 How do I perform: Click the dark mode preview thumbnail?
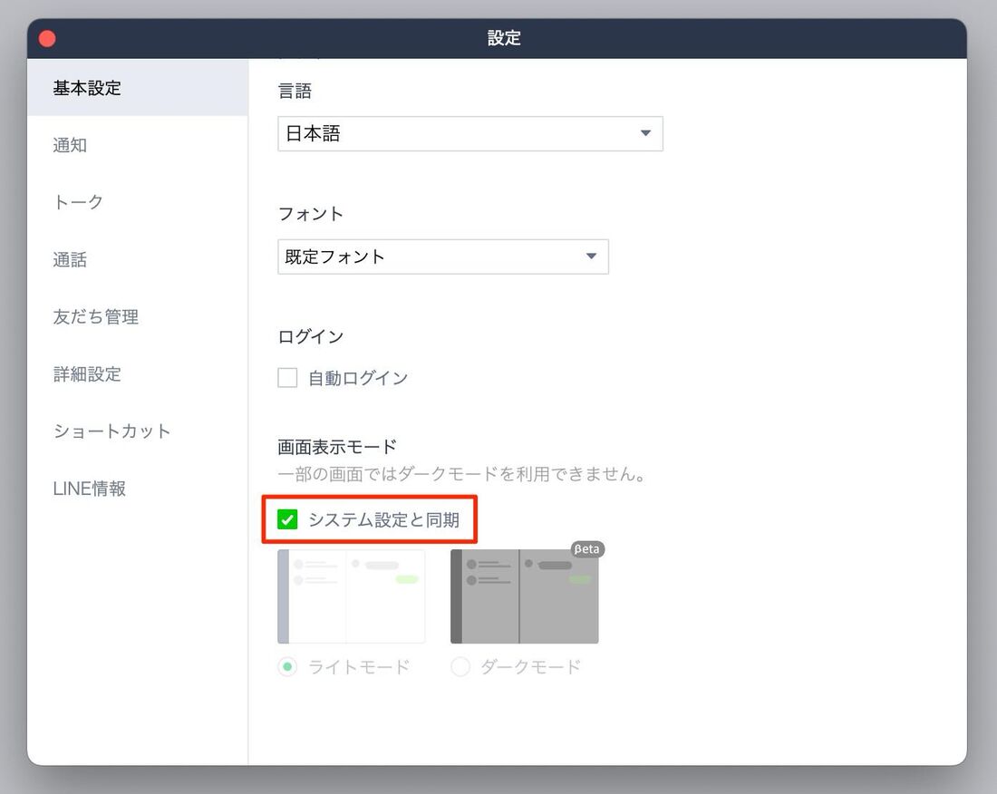point(524,598)
